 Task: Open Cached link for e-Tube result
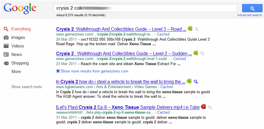[x=163, y=112]
